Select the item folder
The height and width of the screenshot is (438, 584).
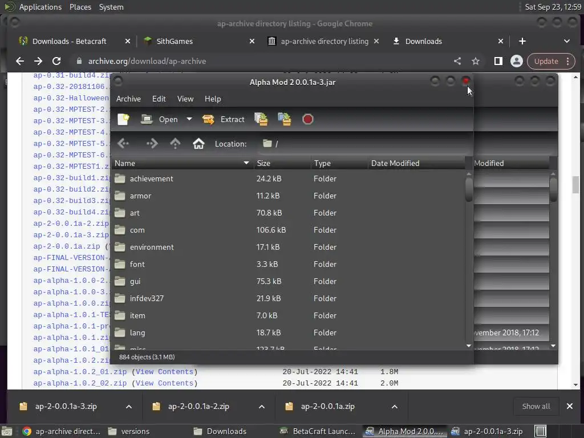(288, 316)
